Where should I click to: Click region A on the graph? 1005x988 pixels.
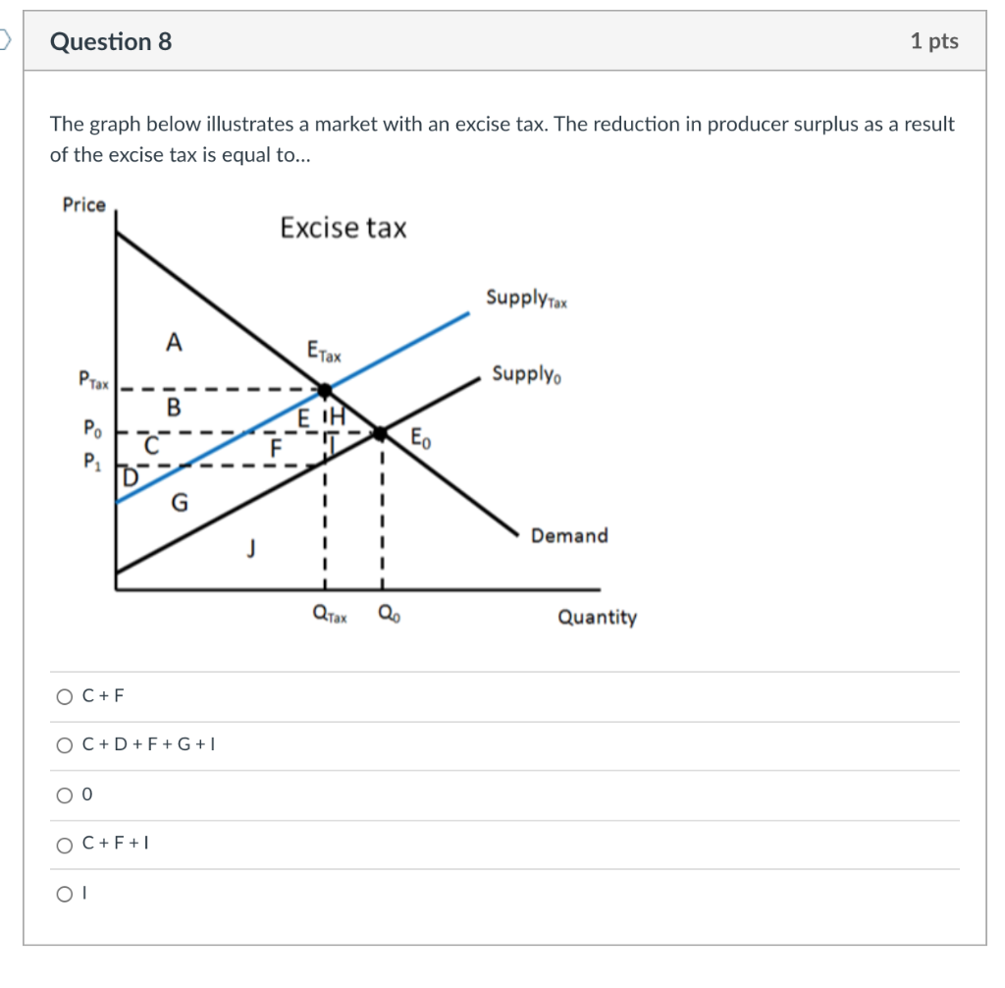click(x=175, y=343)
